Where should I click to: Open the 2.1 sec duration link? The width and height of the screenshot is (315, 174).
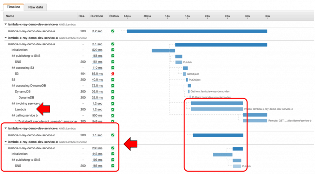(x=96, y=44)
